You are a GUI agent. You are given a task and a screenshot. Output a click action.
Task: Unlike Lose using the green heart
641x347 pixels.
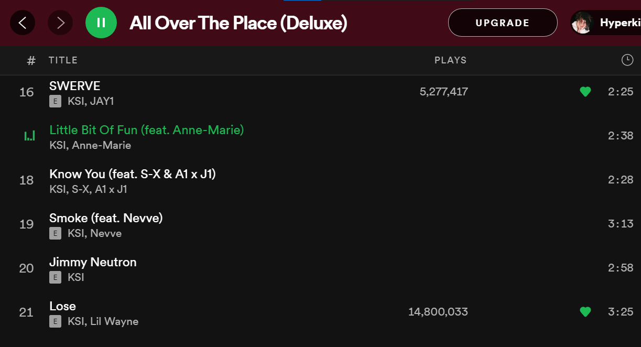pos(585,312)
